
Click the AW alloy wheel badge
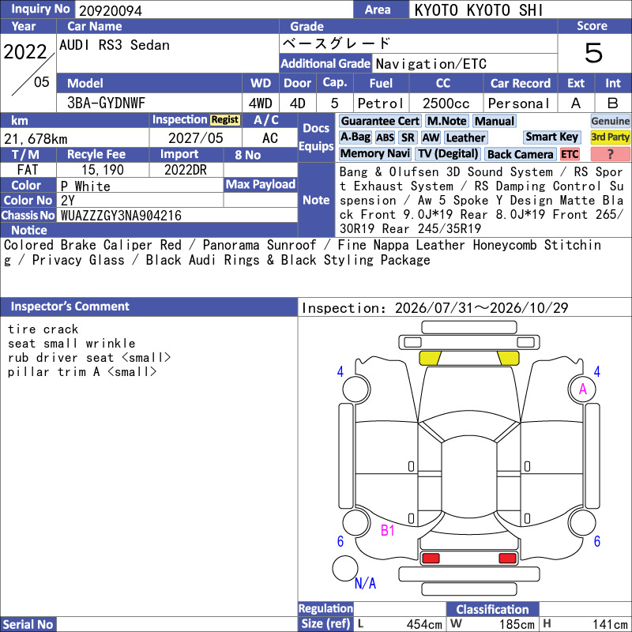pyautogui.click(x=431, y=137)
